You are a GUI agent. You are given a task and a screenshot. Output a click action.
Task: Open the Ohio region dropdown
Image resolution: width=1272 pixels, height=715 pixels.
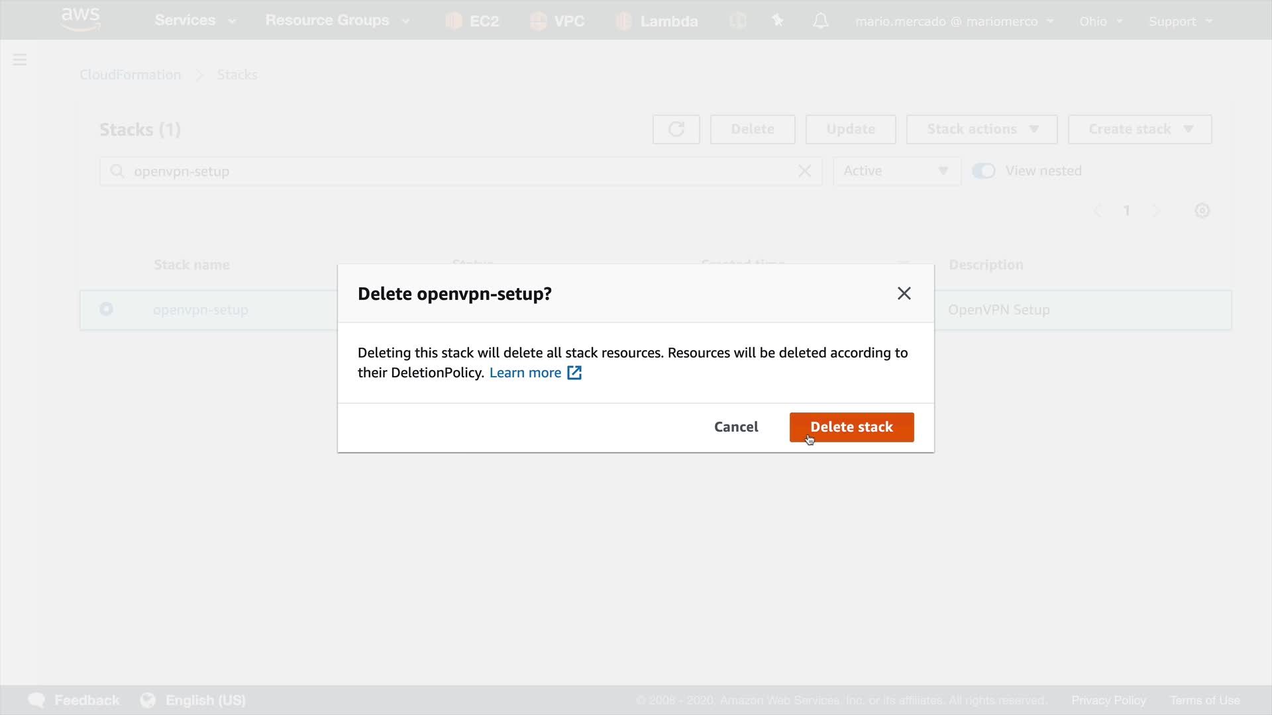pyautogui.click(x=1100, y=21)
